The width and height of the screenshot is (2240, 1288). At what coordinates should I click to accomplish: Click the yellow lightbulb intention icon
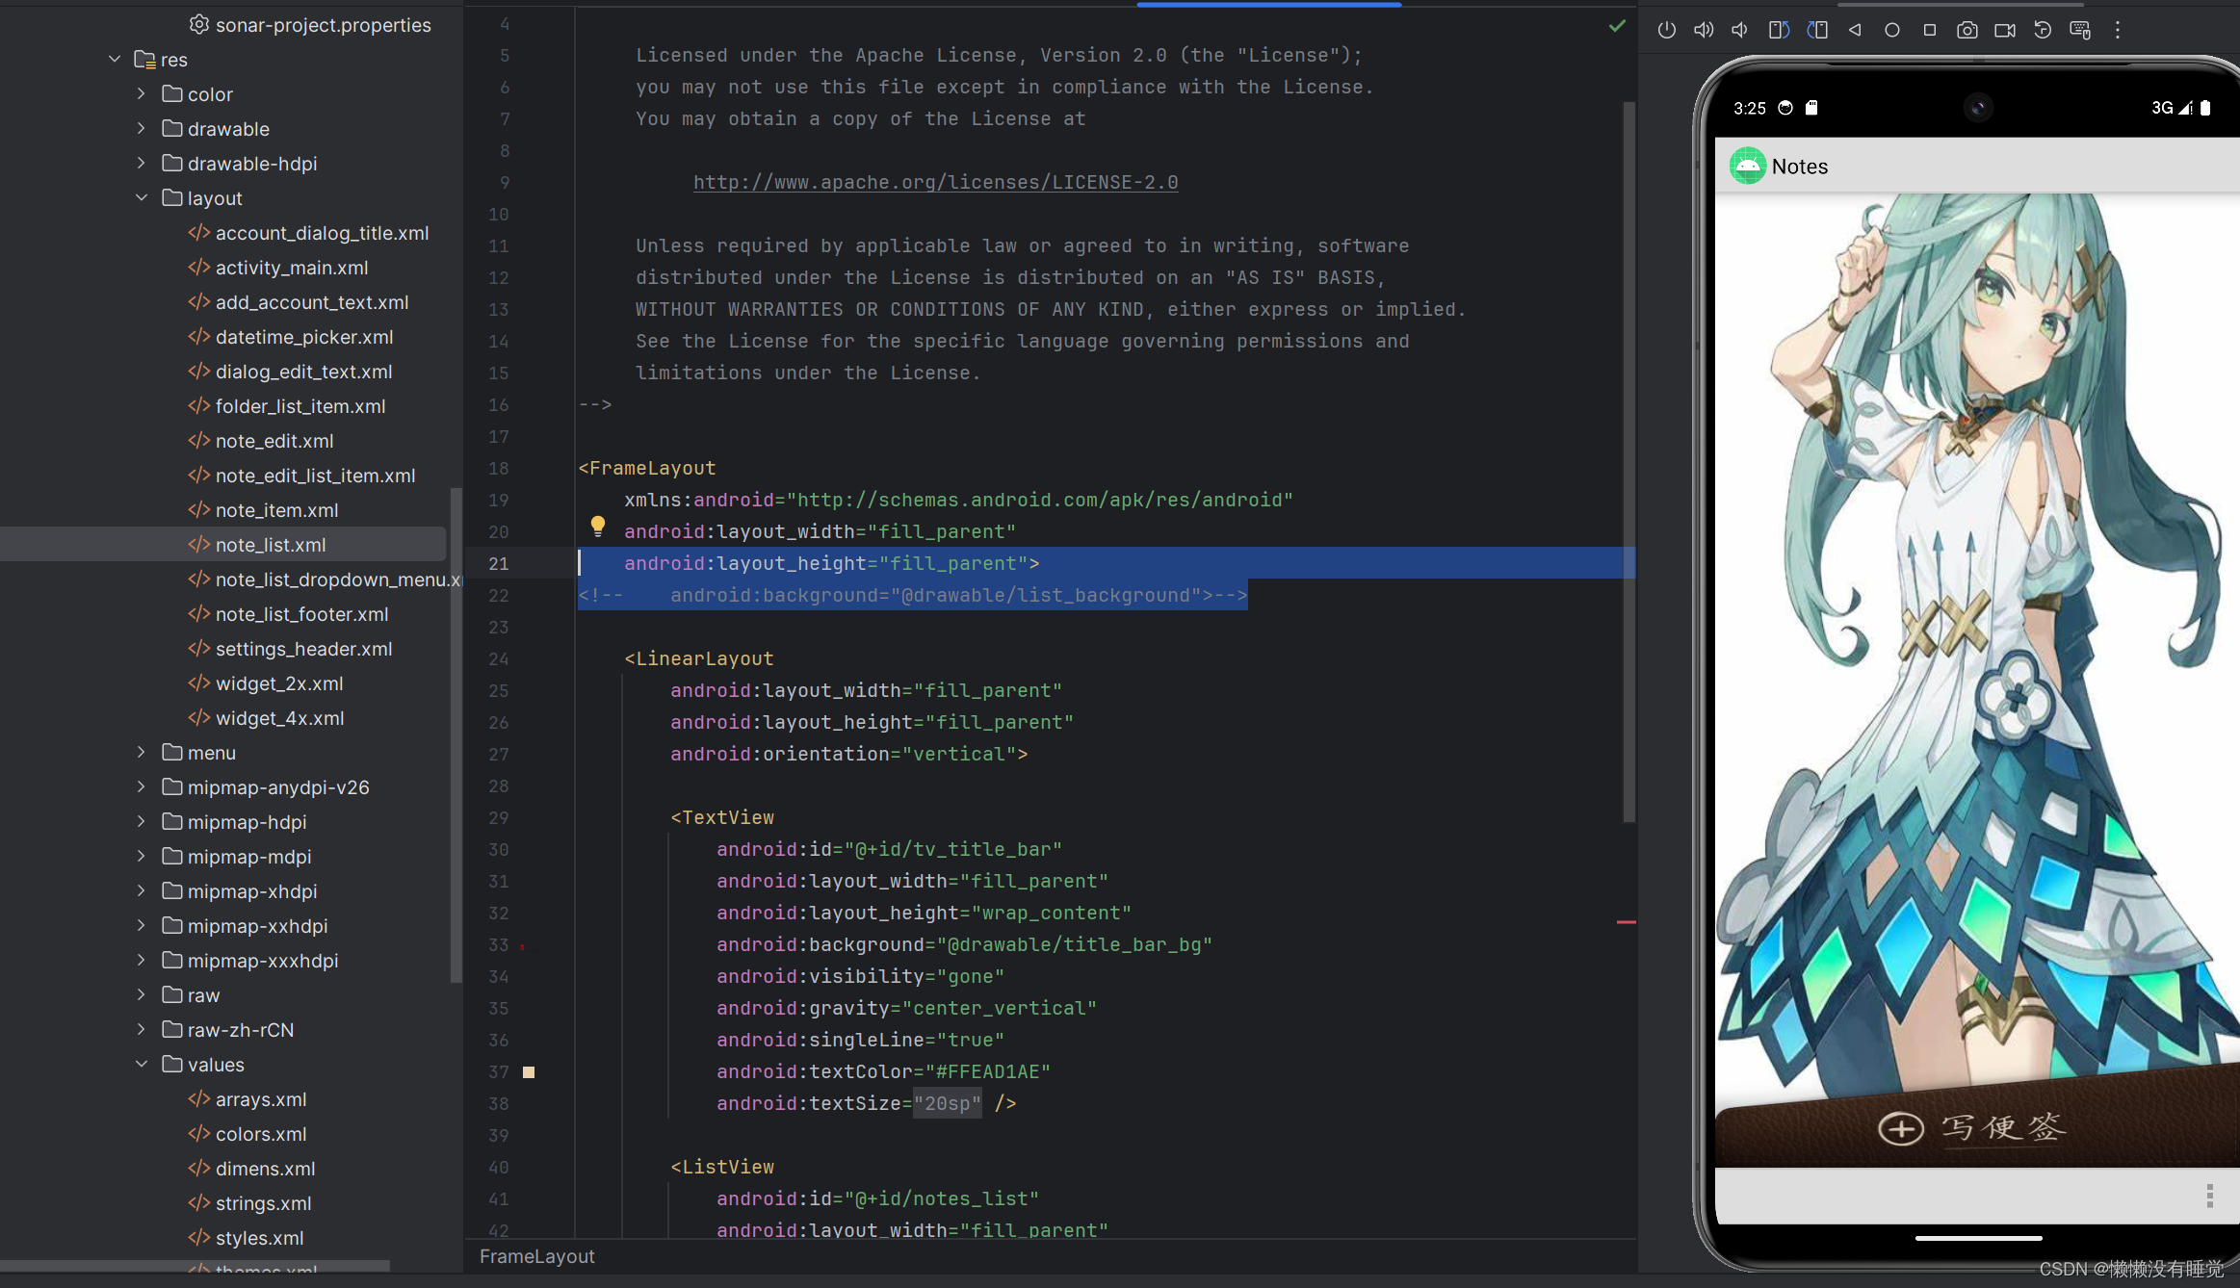[597, 526]
